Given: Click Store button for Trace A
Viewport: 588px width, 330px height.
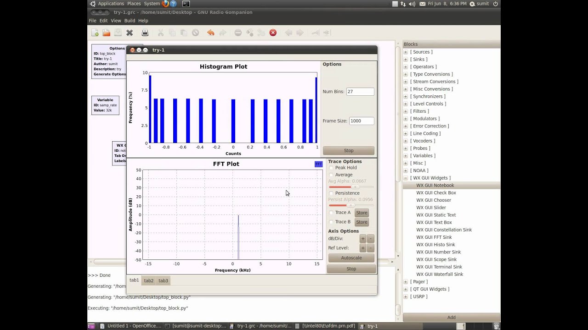Looking at the screenshot, I should (362, 213).
